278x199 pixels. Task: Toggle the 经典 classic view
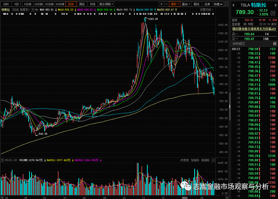tap(207, 4)
